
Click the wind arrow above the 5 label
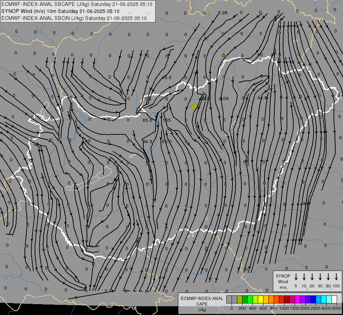pos(296,277)
